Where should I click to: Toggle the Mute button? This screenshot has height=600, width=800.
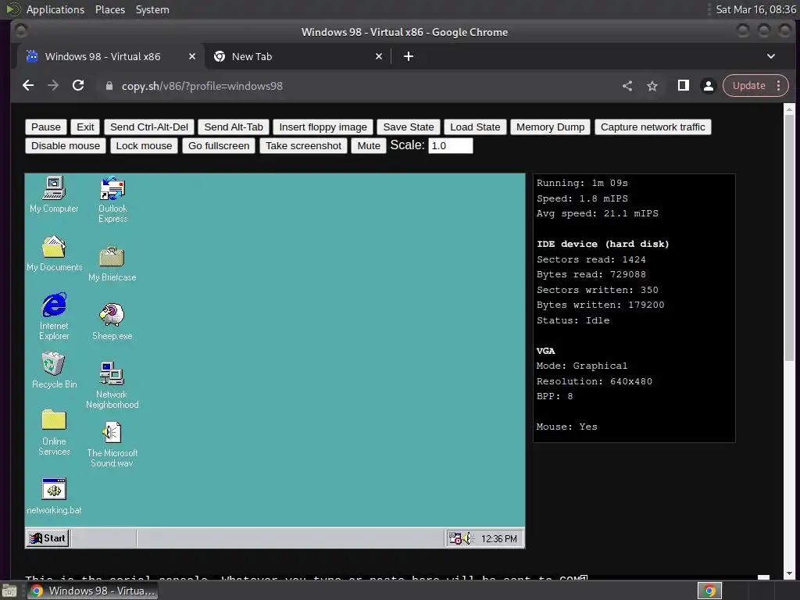pos(369,146)
